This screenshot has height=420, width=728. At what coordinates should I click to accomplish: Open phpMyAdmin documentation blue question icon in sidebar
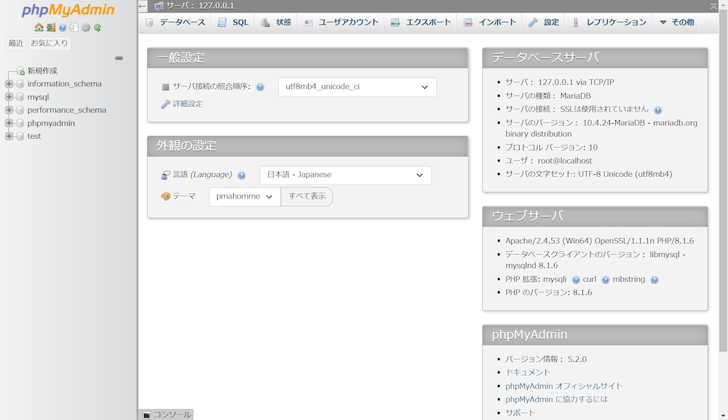click(x=63, y=28)
